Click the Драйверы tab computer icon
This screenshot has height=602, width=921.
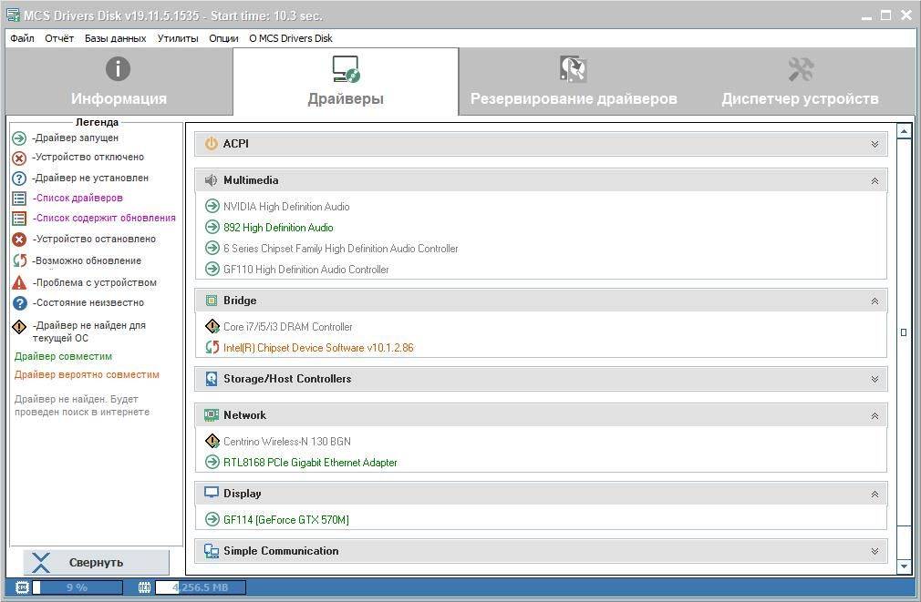click(x=346, y=68)
